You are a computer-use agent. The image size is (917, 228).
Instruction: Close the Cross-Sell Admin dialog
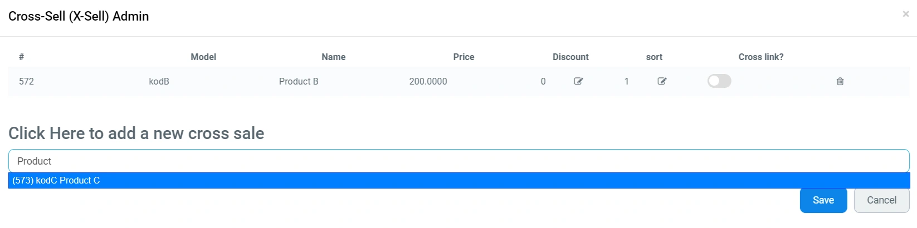906,14
